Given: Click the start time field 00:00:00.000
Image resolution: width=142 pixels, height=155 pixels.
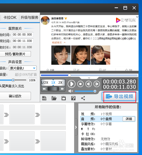Looking at the screenshot, I should tap(23, 34).
